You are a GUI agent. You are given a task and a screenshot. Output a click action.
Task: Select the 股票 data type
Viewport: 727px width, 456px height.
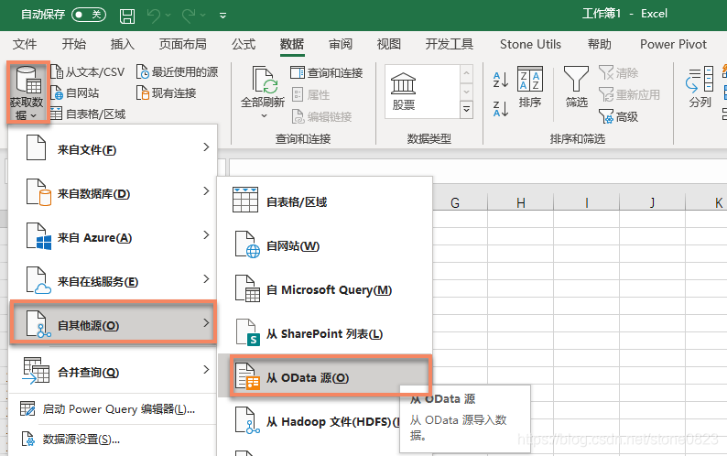404,92
